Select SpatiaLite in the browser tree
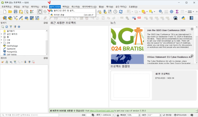 pos(11,49)
